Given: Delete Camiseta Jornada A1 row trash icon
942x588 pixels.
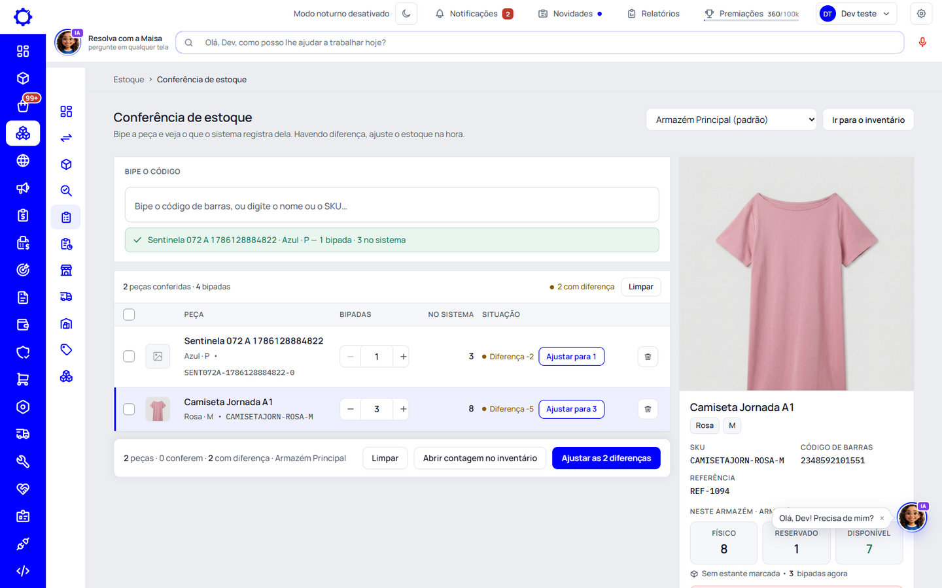Looking at the screenshot, I should [x=648, y=409].
